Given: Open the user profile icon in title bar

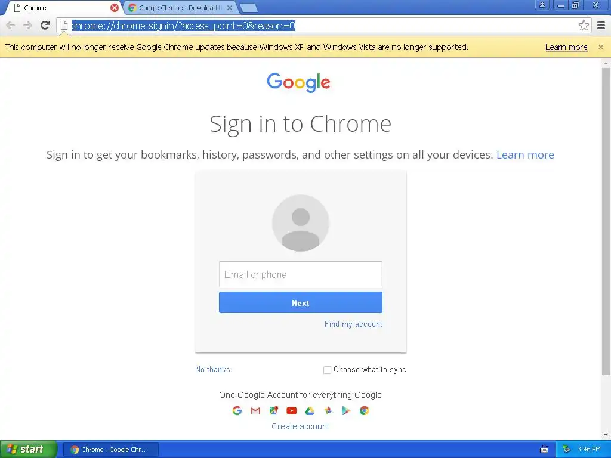Looking at the screenshot, I should [x=542, y=5].
